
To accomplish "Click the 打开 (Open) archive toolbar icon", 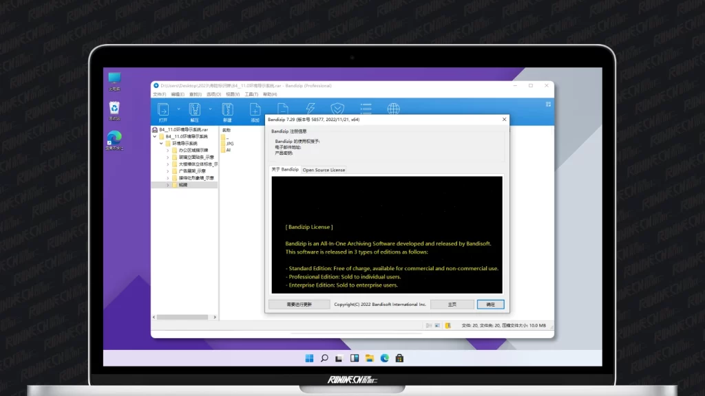I will [163, 109].
